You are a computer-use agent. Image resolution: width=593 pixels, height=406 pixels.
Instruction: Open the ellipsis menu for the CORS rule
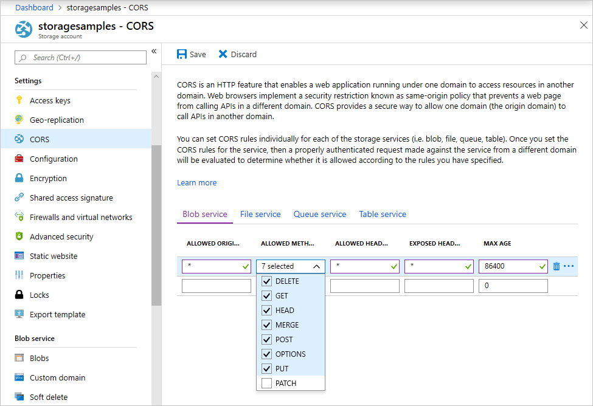(x=567, y=266)
